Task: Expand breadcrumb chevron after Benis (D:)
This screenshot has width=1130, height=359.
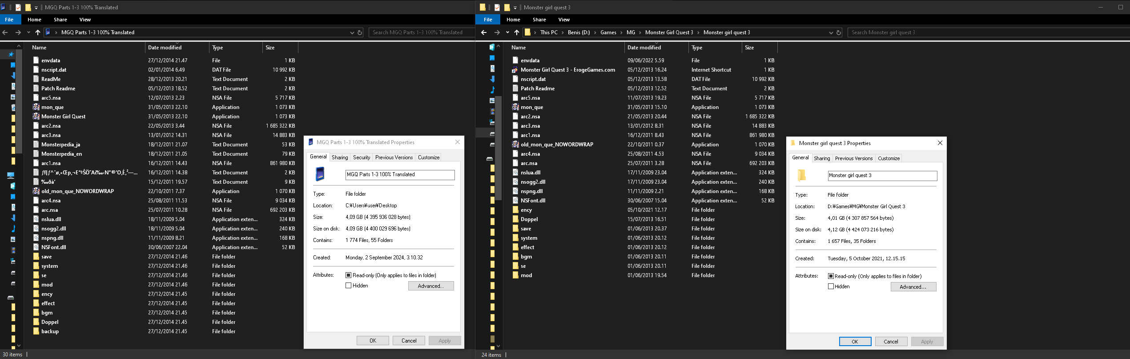Action: pyautogui.click(x=595, y=32)
